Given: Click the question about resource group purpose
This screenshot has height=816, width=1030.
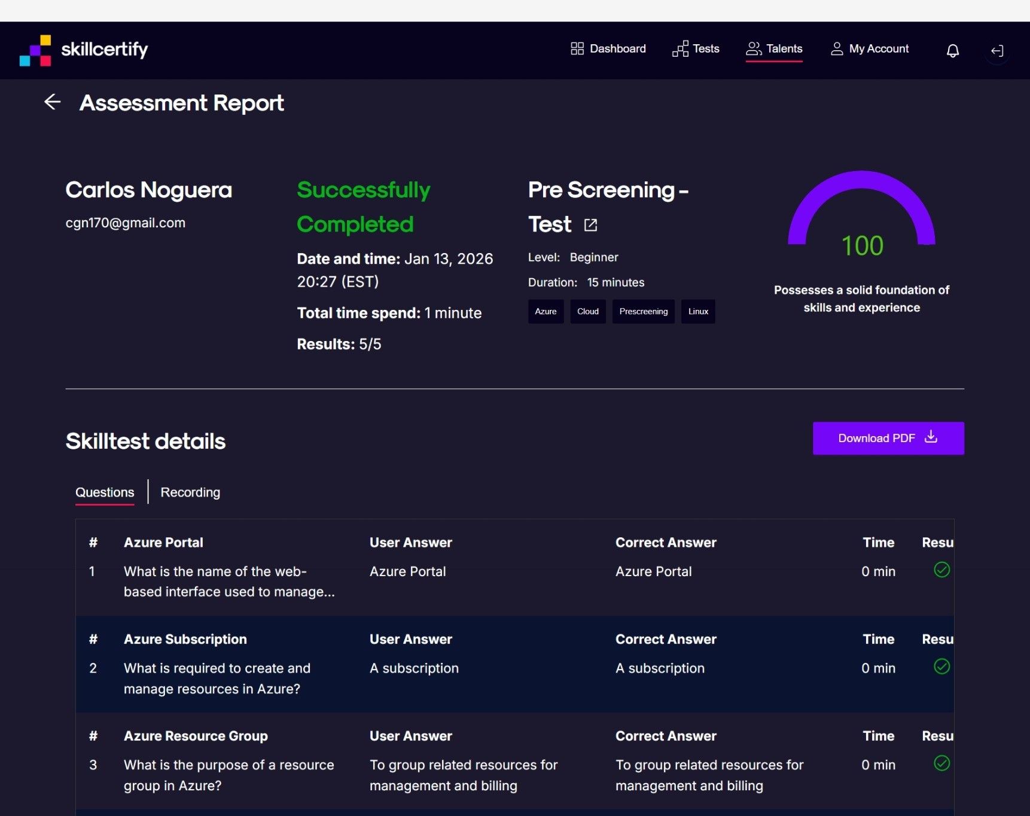Looking at the screenshot, I should point(229,775).
